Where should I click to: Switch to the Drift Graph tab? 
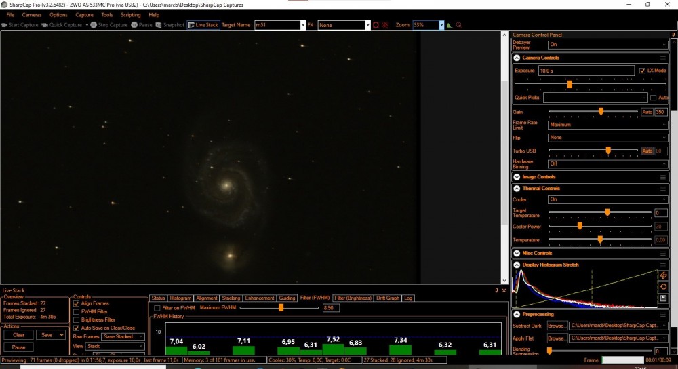[388, 298]
